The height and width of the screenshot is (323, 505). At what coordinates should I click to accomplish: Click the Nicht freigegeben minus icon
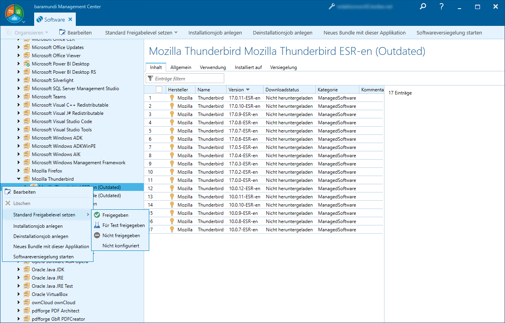[97, 236]
